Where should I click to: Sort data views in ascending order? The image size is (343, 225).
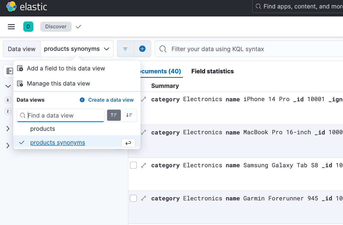click(114, 115)
